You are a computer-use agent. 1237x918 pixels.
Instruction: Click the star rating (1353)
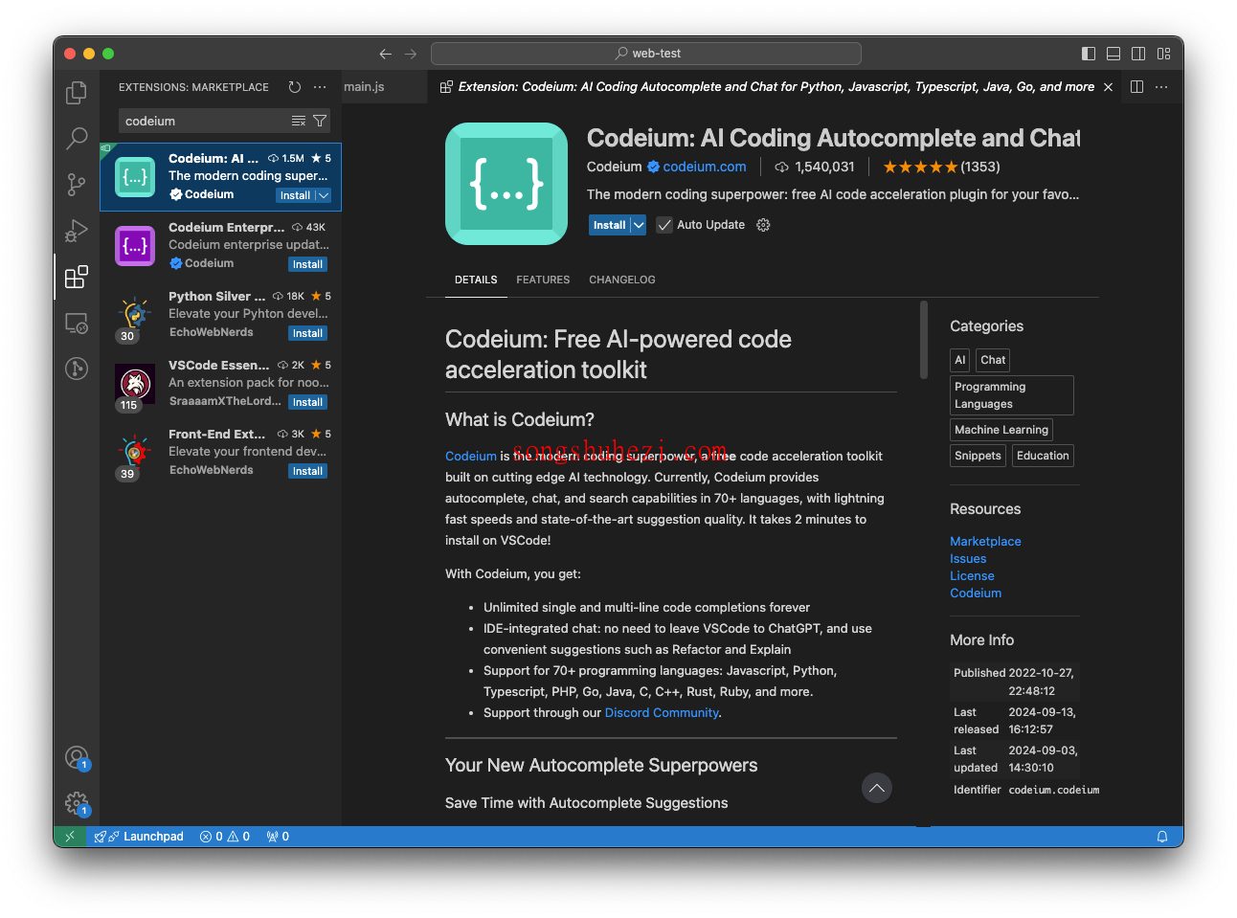pyautogui.click(x=941, y=167)
